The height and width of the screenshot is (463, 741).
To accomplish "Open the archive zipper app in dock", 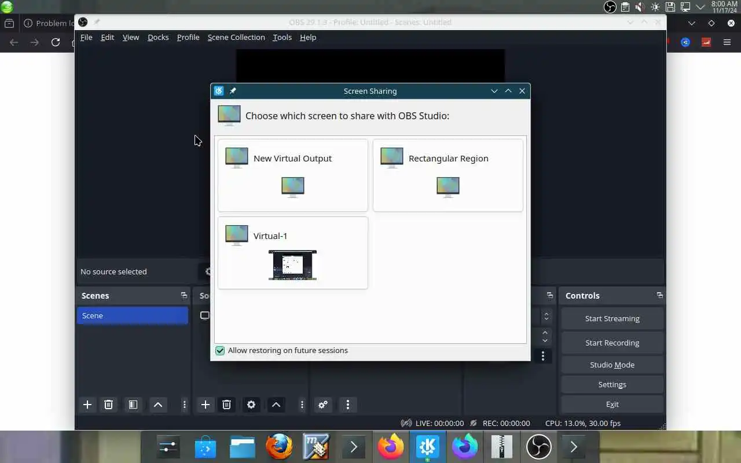I will 501,447.
